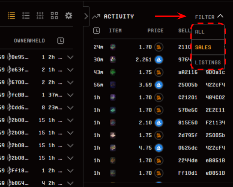
Task: Click the marketplace icon in the 43m row
Action: 159,72
